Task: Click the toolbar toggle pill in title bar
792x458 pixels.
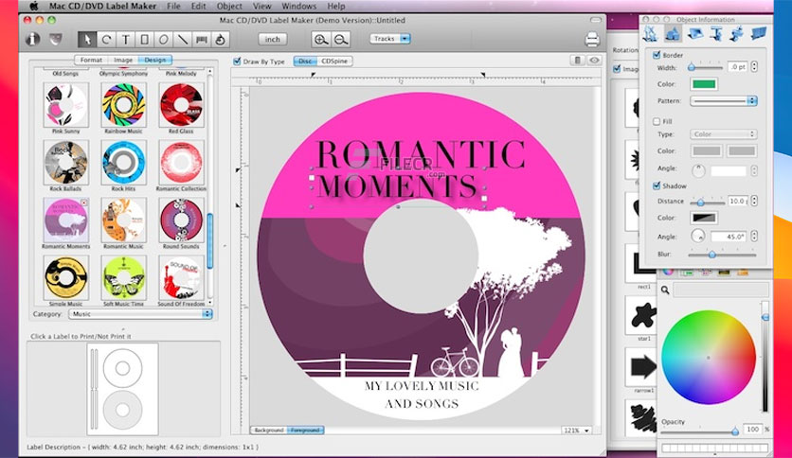Action: click(x=596, y=20)
